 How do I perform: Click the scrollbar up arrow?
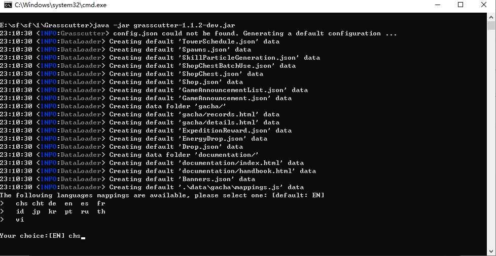[x=491, y=16]
